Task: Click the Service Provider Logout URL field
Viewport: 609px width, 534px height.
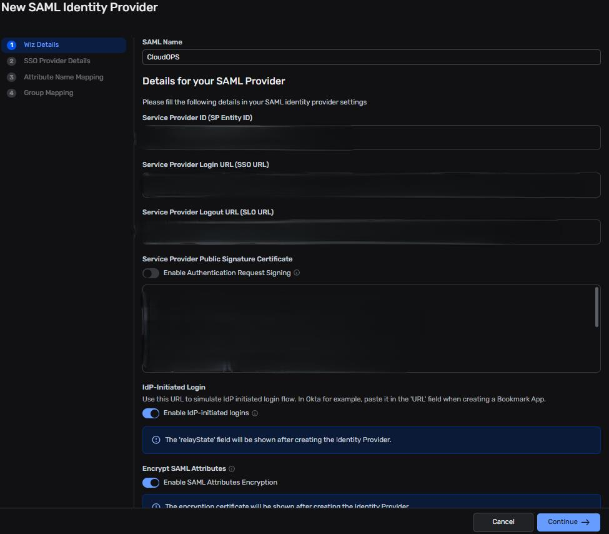Action: pyautogui.click(x=371, y=232)
